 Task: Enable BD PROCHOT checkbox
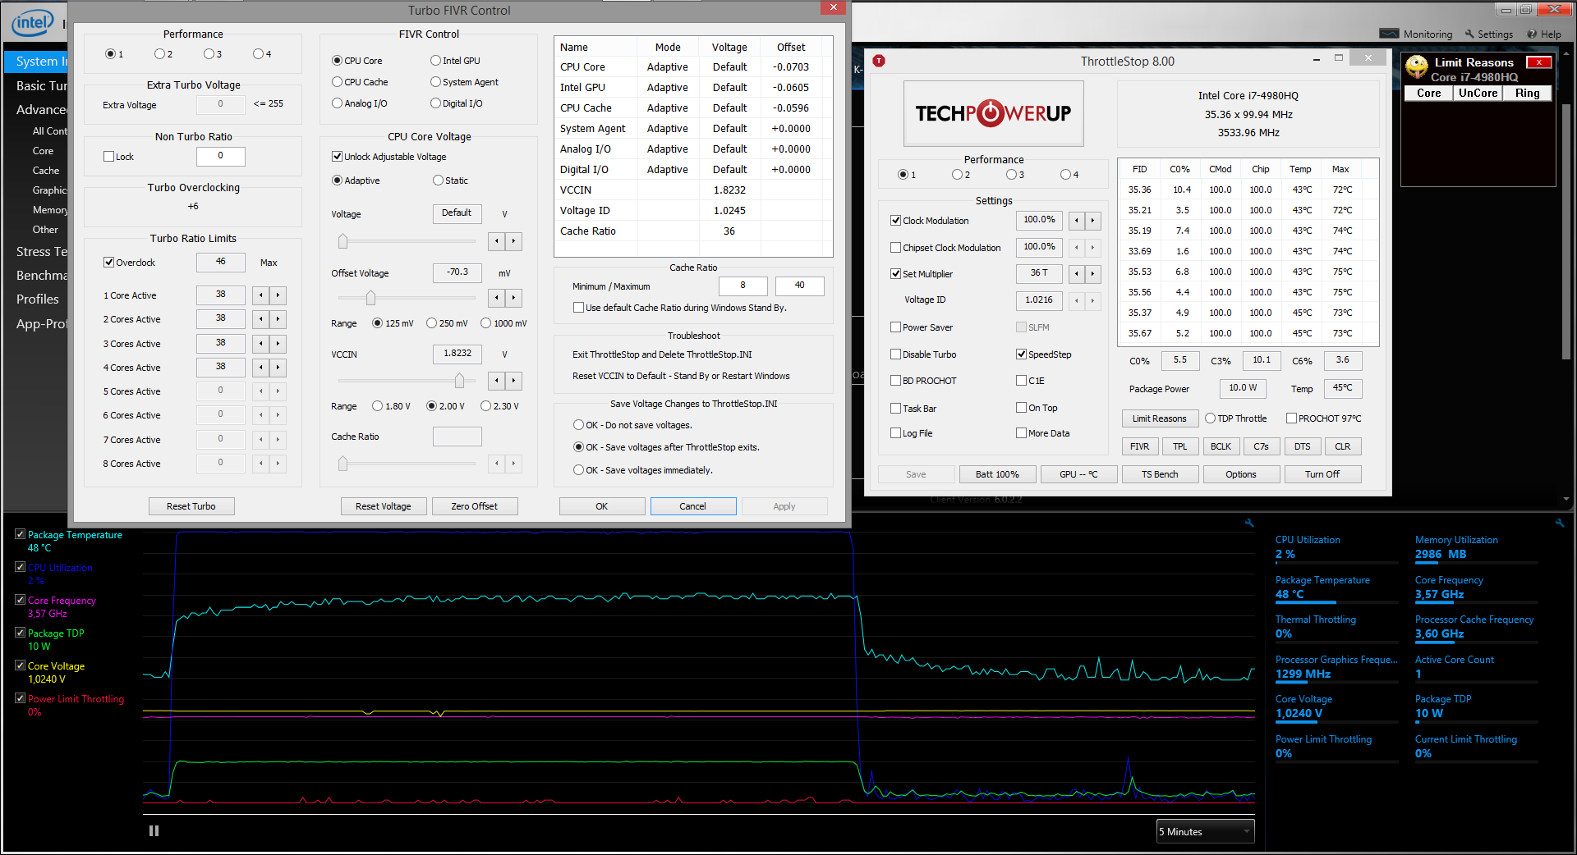[x=896, y=381]
